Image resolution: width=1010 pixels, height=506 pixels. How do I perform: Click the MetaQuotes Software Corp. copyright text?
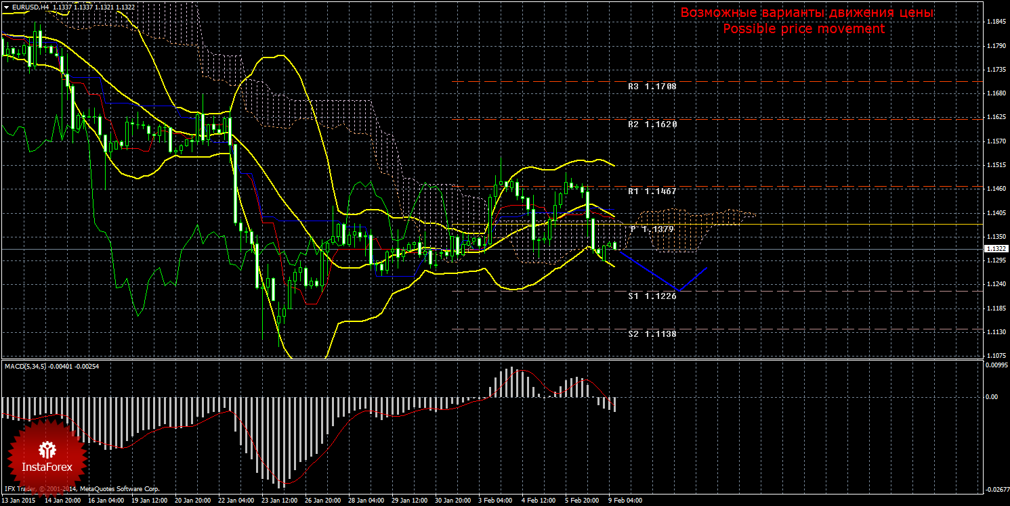pos(119,488)
